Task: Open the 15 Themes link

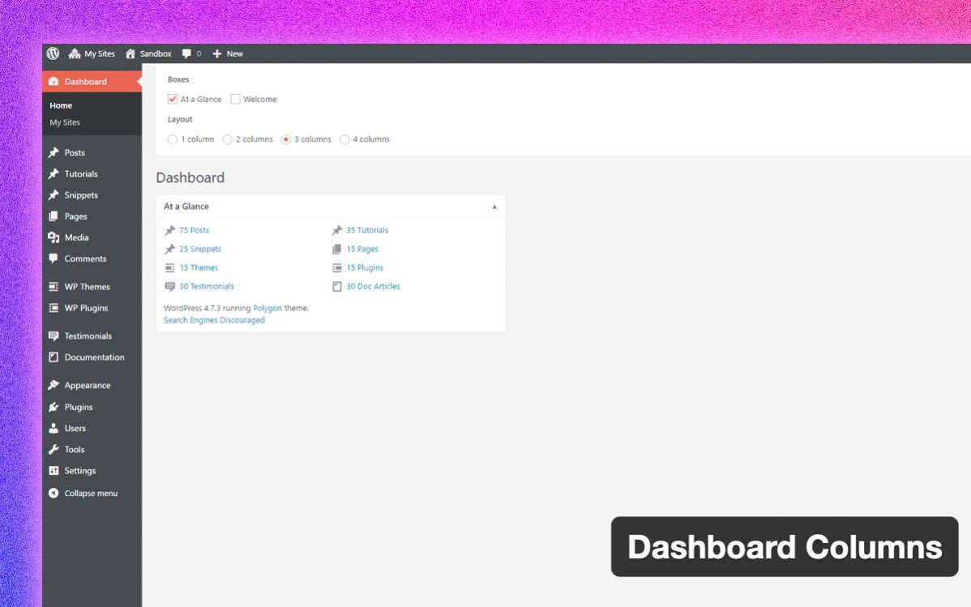Action: [199, 267]
